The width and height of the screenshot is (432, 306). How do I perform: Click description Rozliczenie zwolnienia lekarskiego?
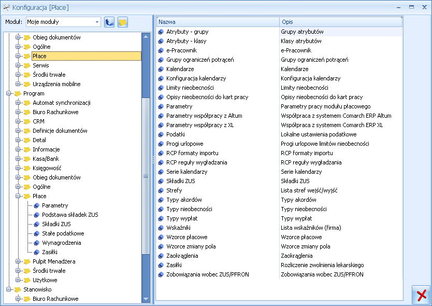322,265
